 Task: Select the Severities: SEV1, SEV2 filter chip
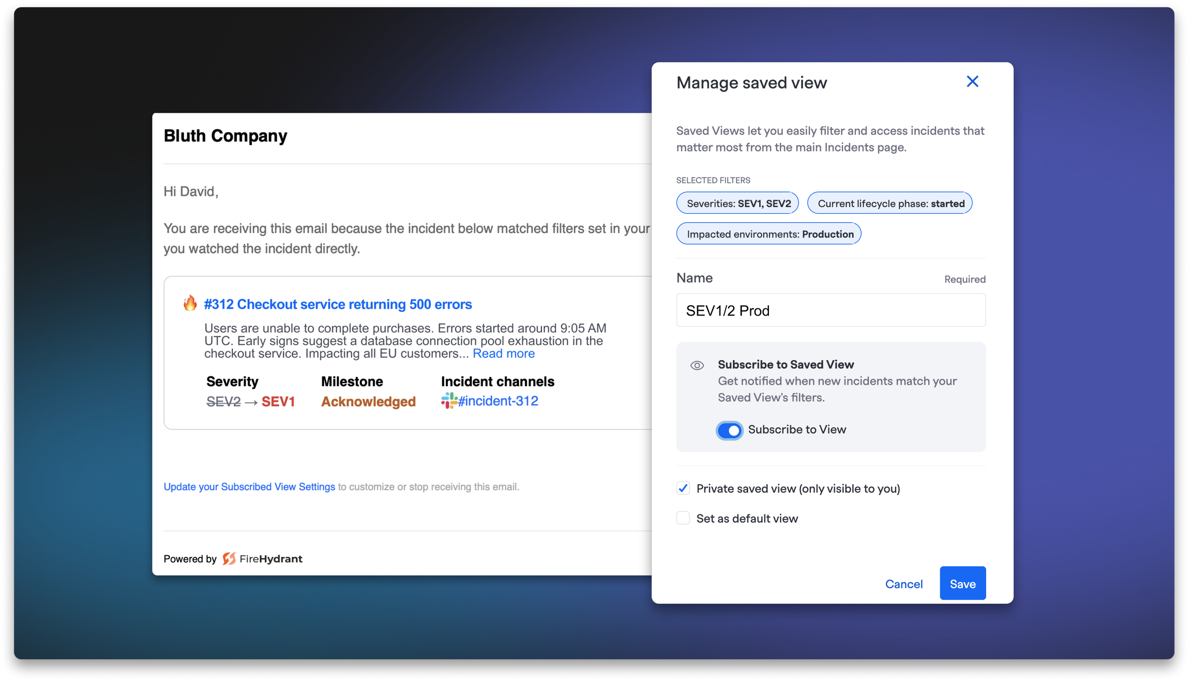pos(737,203)
